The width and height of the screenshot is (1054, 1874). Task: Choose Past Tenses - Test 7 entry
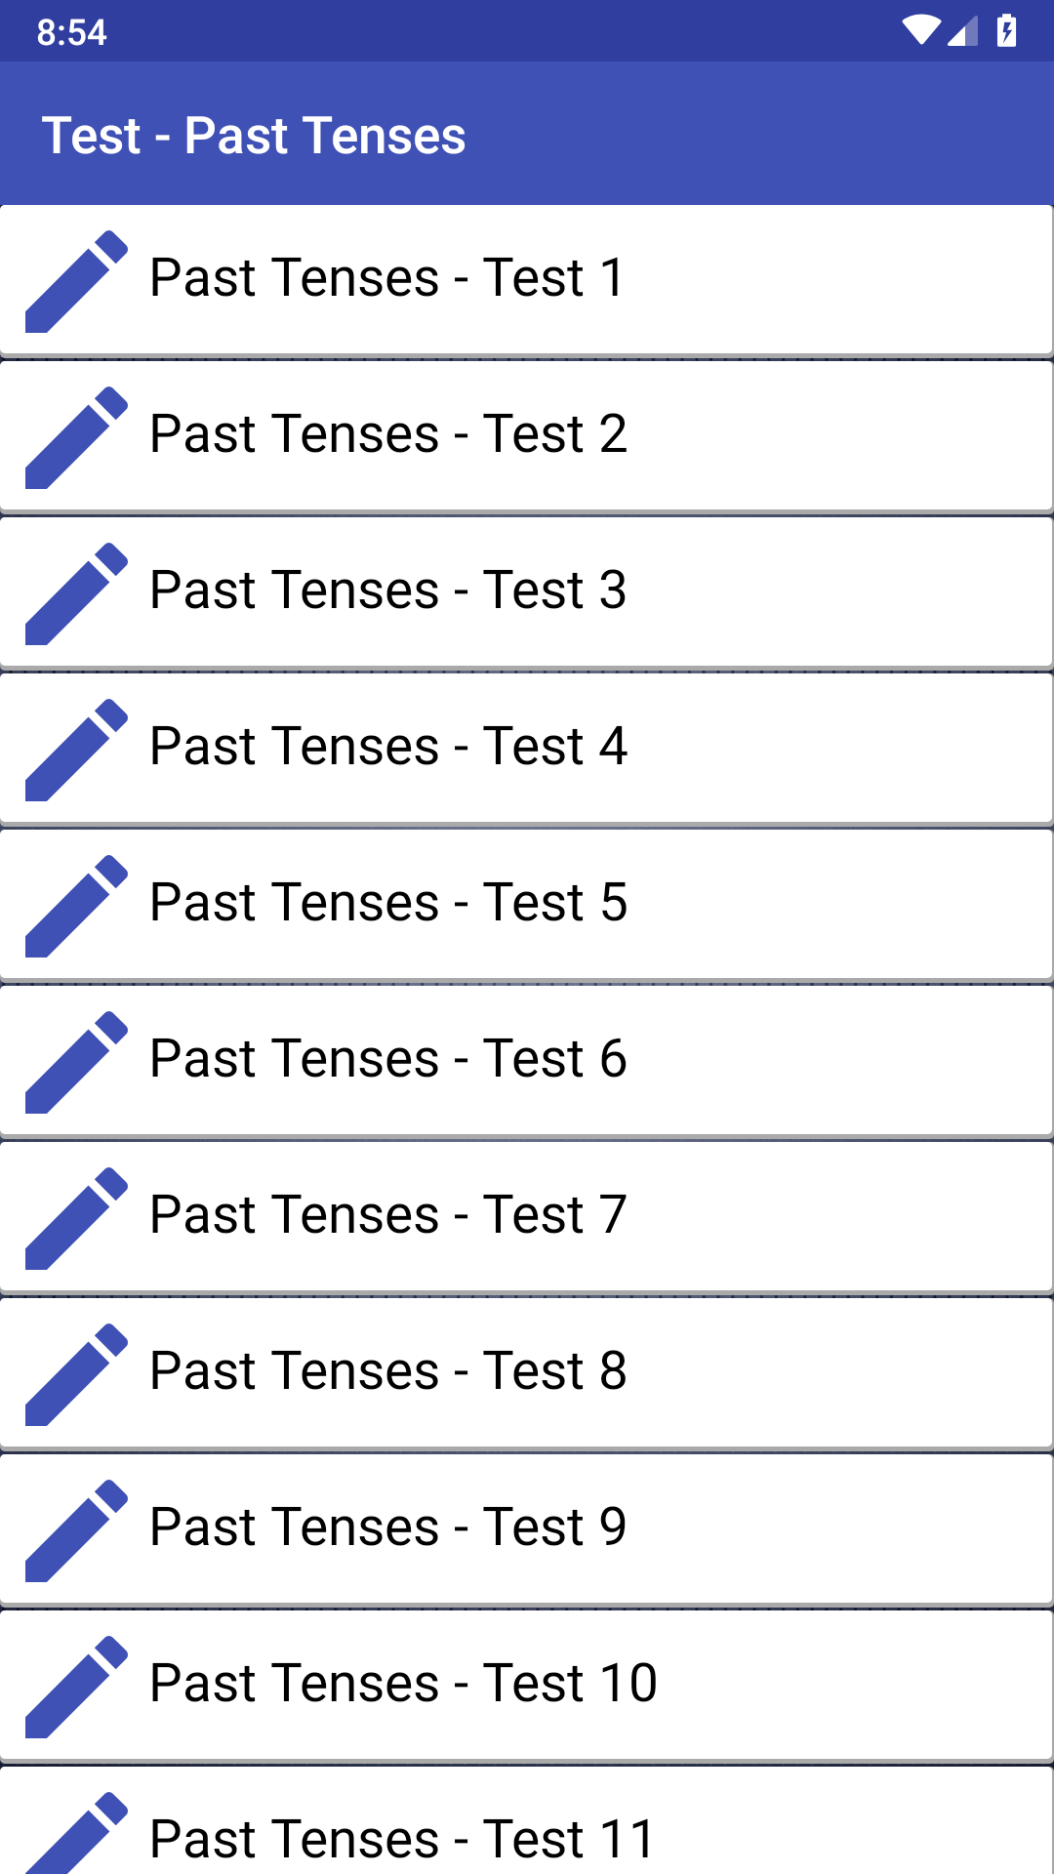[527, 1217]
